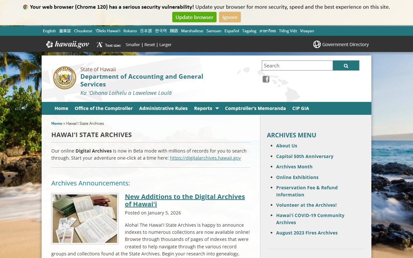Click Home breadcrumb link
Screen dimensions: 413x258
(57, 124)
